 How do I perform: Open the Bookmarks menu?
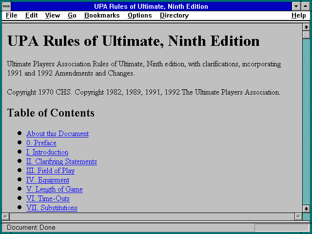pyautogui.click(x=102, y=16)
